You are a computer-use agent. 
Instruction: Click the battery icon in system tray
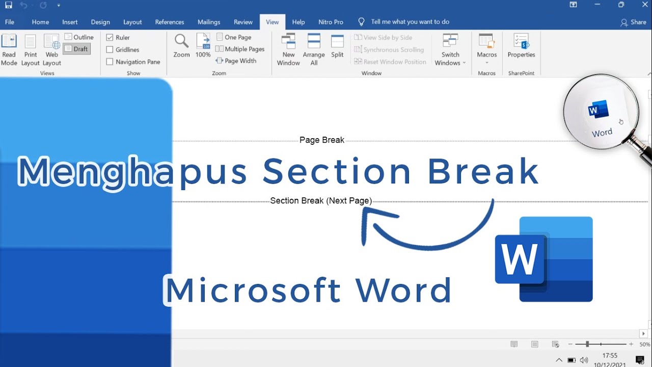pos(572,360)
